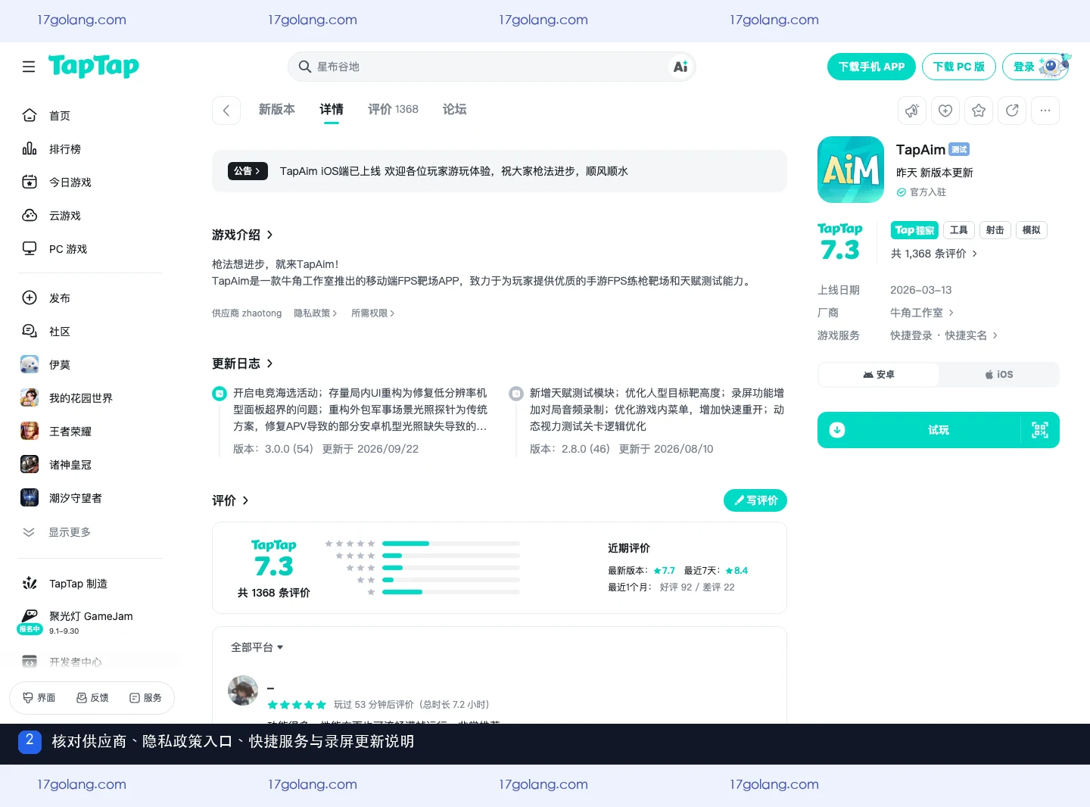Switch to 论坛 tab
The image size is (1090, 807).
[454, 110]
